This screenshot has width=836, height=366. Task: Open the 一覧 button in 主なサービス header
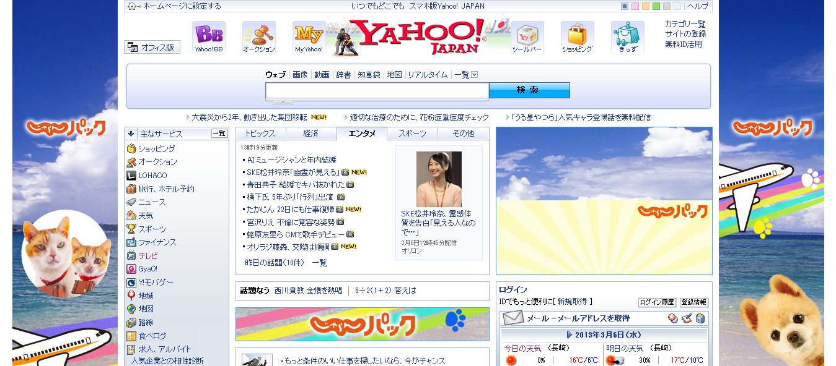tap(219, 134)
